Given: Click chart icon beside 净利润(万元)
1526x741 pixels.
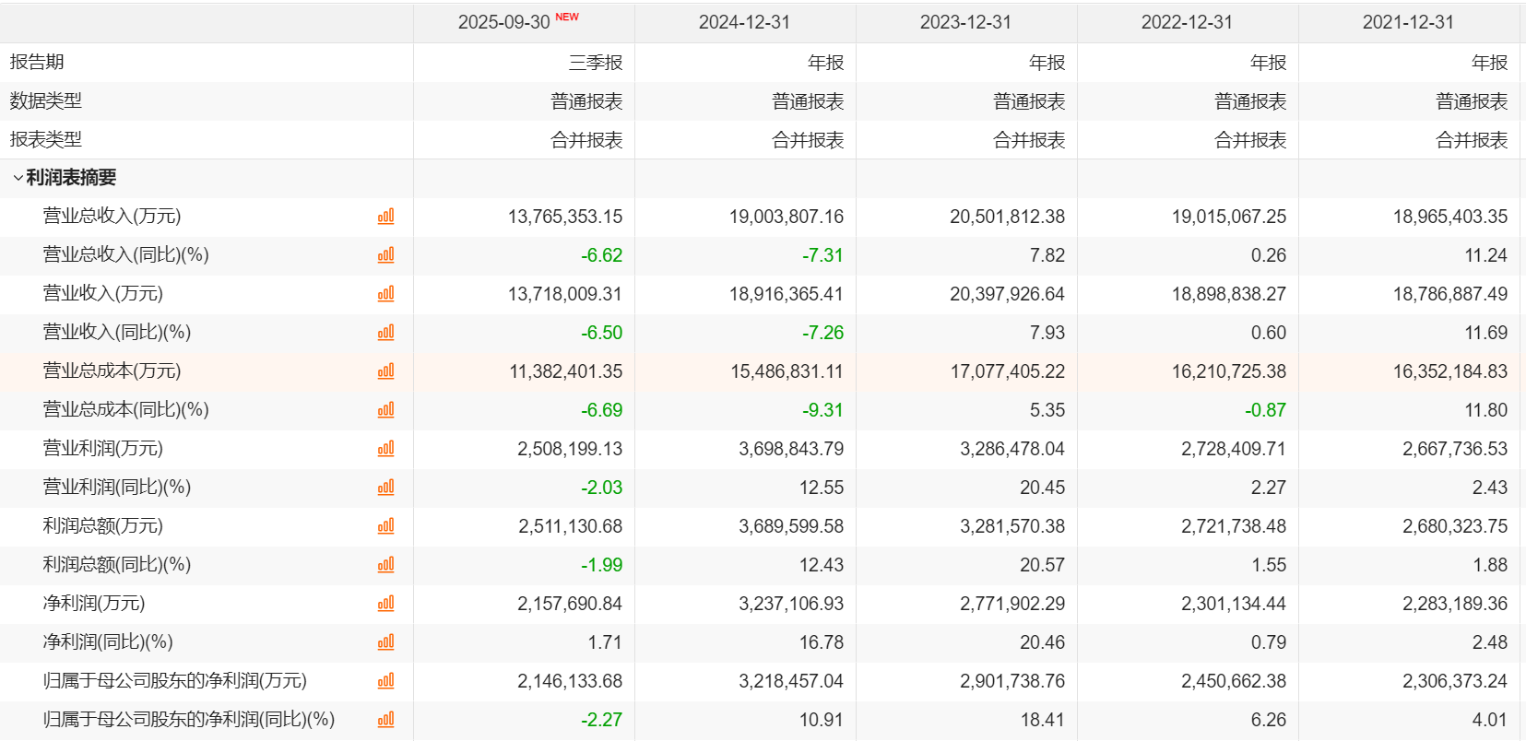Looking at the screenshot, I should (385, 604).
